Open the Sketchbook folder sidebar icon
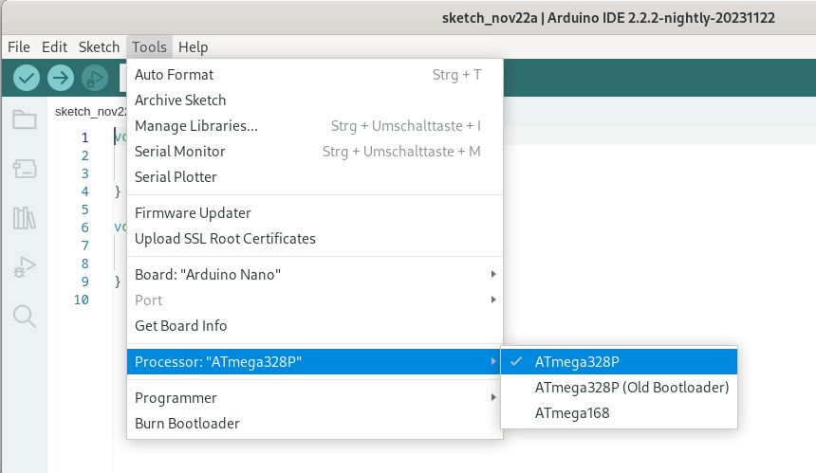816x473 pixels. click(25, 119)
